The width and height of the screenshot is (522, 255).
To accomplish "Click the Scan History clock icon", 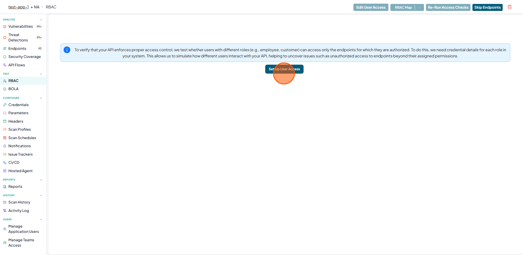I will pyautogui.click(x=5, y=202).
